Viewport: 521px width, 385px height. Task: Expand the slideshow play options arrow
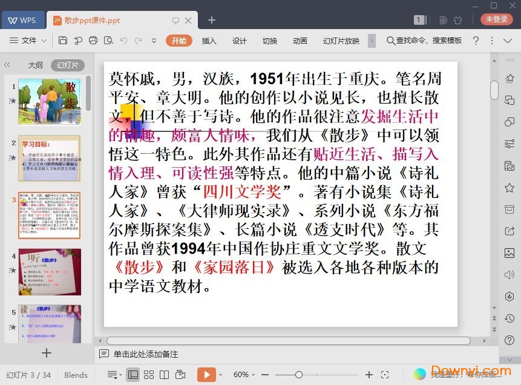(220, 375)
